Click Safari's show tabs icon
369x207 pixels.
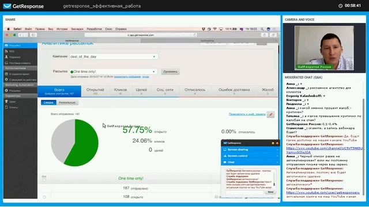[273, 35]
